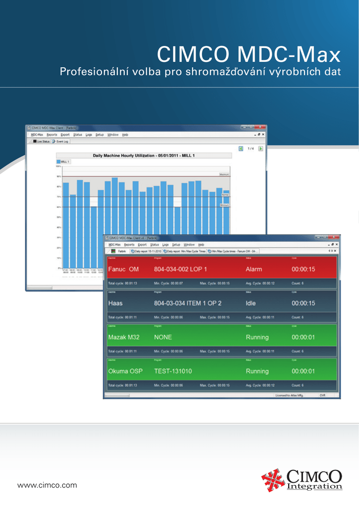The width and height of the screenshot is (359, 507).
Task: Open Reports menu in the chart window
Action: pos(52,135)
